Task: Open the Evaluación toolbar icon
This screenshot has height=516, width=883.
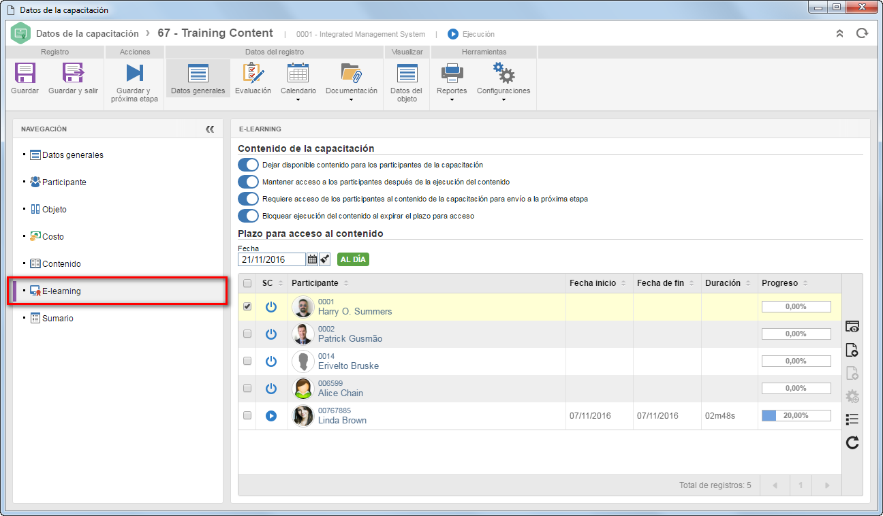Action: [253, 74]
